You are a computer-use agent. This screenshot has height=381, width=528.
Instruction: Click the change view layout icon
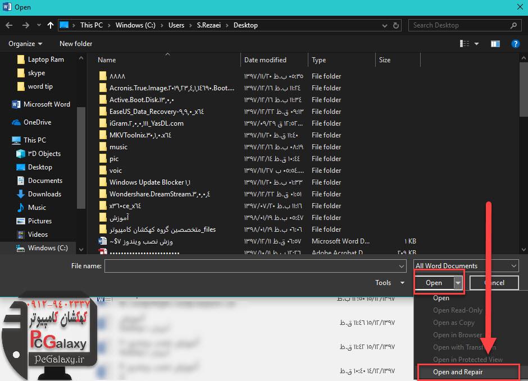[x=465, y=44]
